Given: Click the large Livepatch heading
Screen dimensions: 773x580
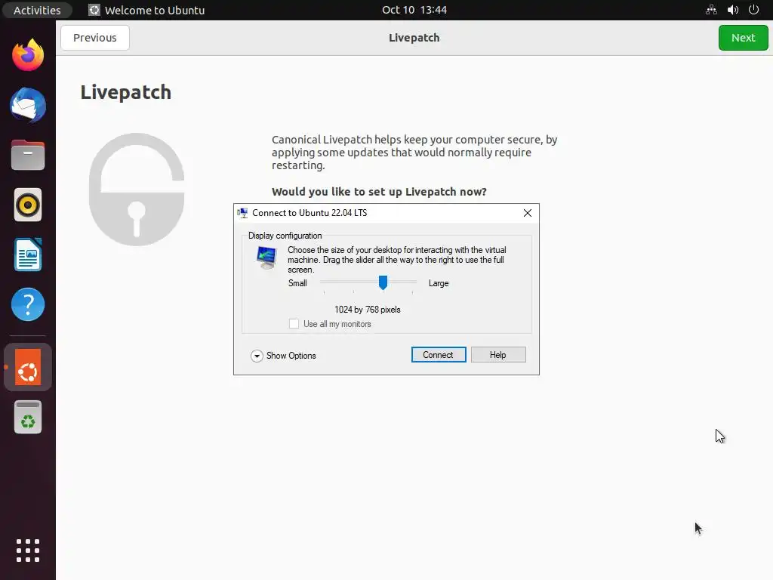Looking at the screenshot, I should pyautogui.click(x=126, y=92).
